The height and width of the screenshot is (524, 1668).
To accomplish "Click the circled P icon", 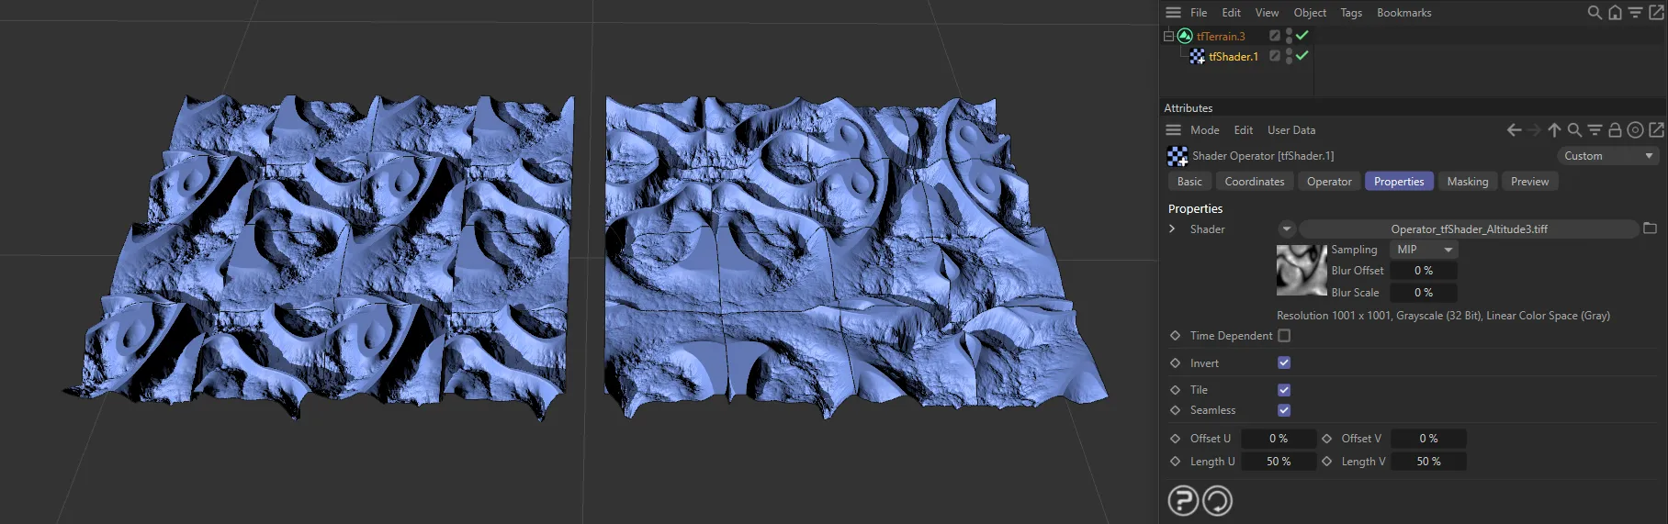I will [x=1183, y=501].
